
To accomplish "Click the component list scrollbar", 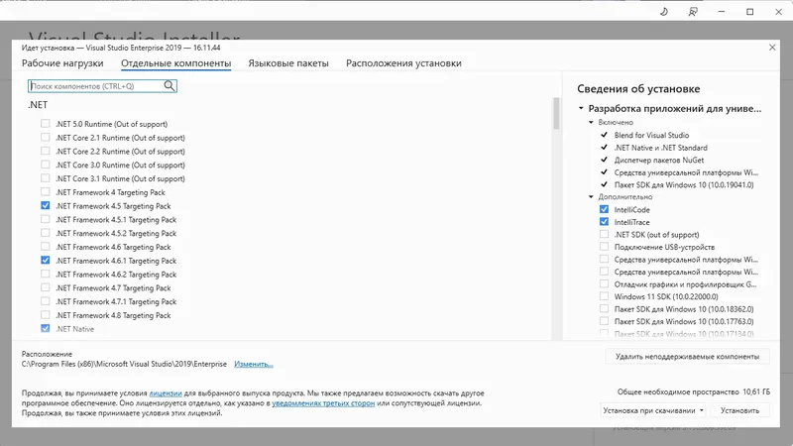I will point(556,113).
